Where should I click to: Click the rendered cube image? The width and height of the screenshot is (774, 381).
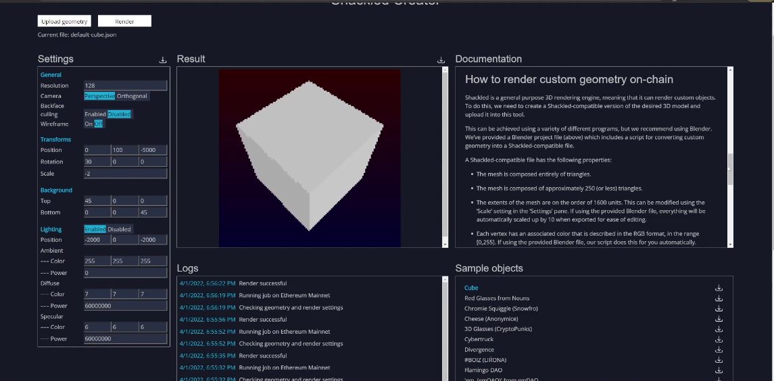coord(310,158)
